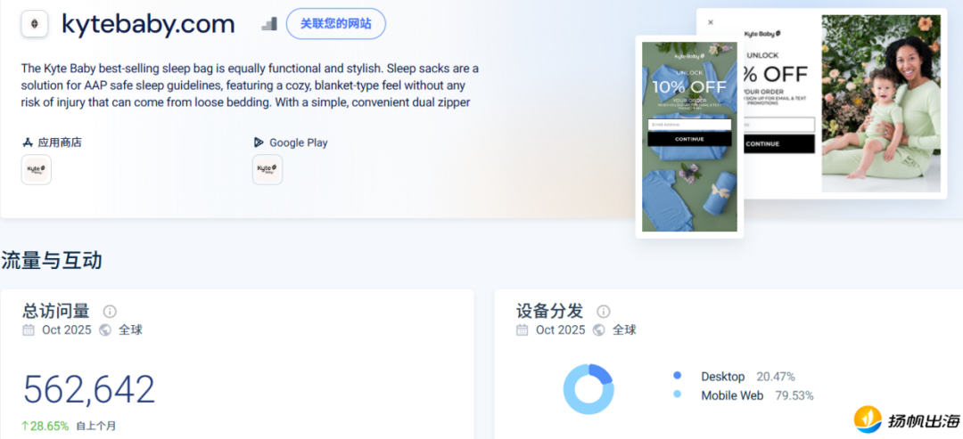963x439 pixels.
Task: Click the globe icon under 总访问量
Action: tap(105, 329)
